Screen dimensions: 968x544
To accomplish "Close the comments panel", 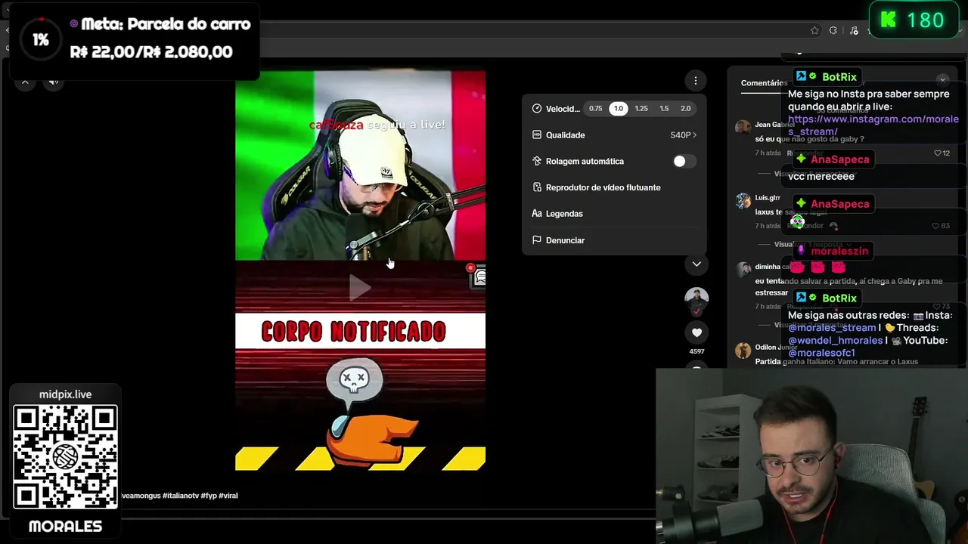I will 942,79.
